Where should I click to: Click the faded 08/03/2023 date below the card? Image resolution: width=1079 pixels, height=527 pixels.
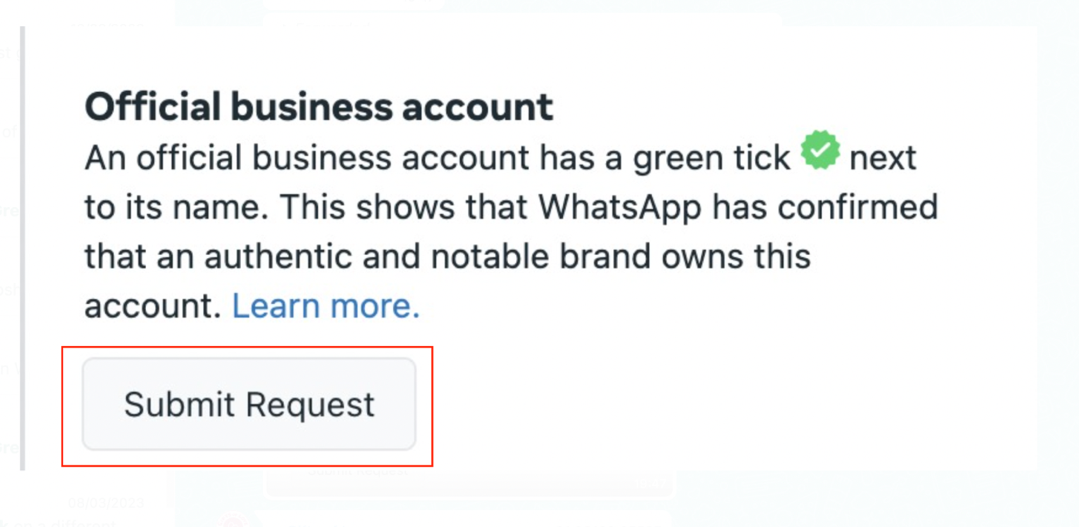point(106,503)
